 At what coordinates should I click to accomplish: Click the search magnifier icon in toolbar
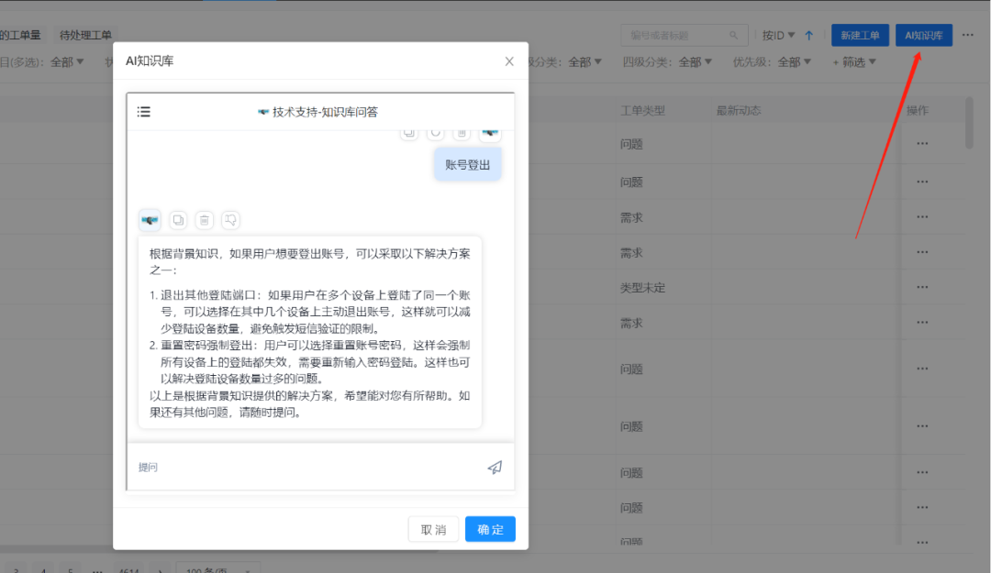click(x=733, y=36)
